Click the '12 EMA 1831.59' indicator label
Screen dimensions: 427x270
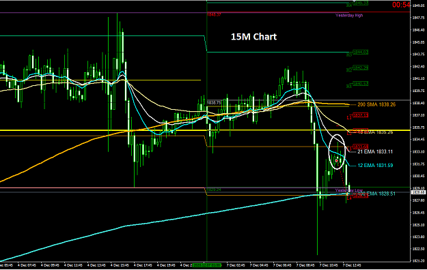[x=375, y=165]
